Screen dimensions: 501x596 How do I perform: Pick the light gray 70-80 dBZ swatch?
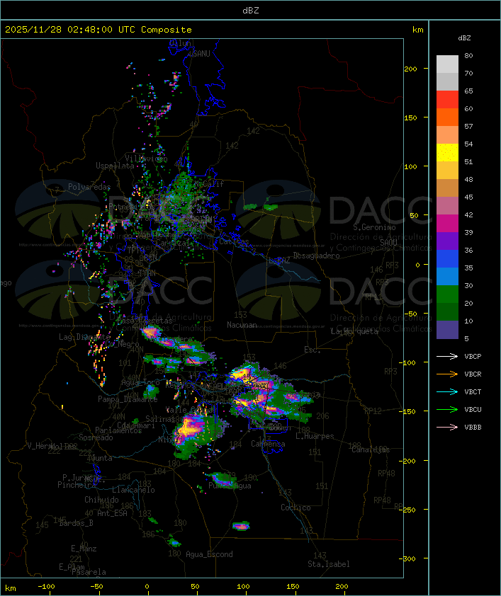tap(447, 64)
